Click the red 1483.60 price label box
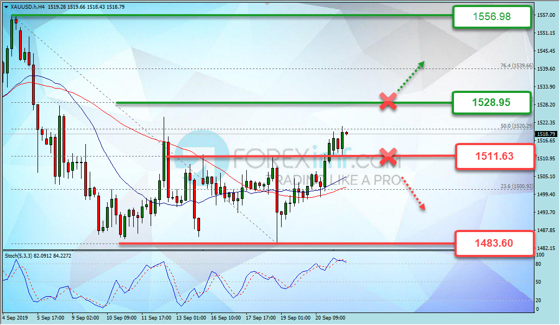 coord(494,243)
